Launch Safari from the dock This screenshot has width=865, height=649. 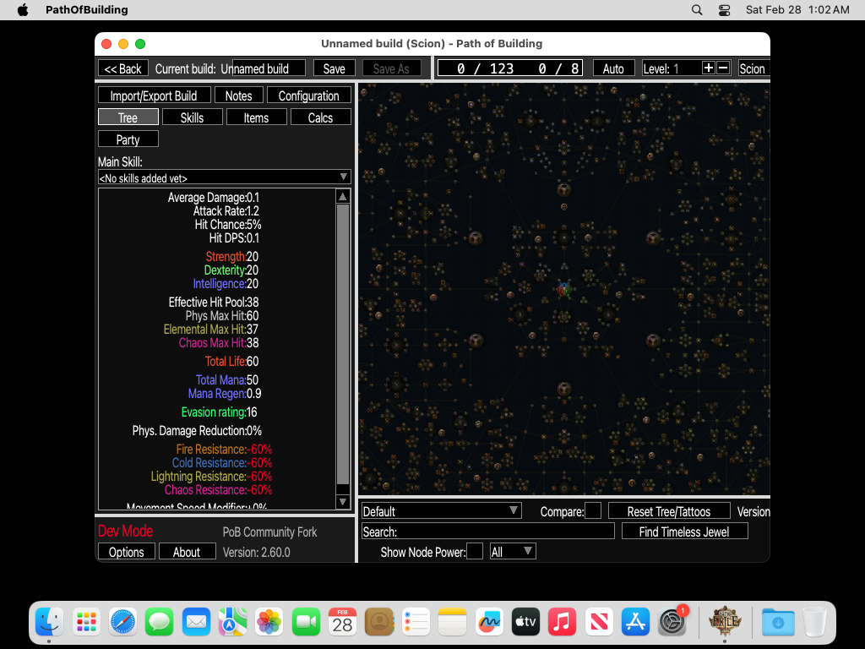pos(122,622)
